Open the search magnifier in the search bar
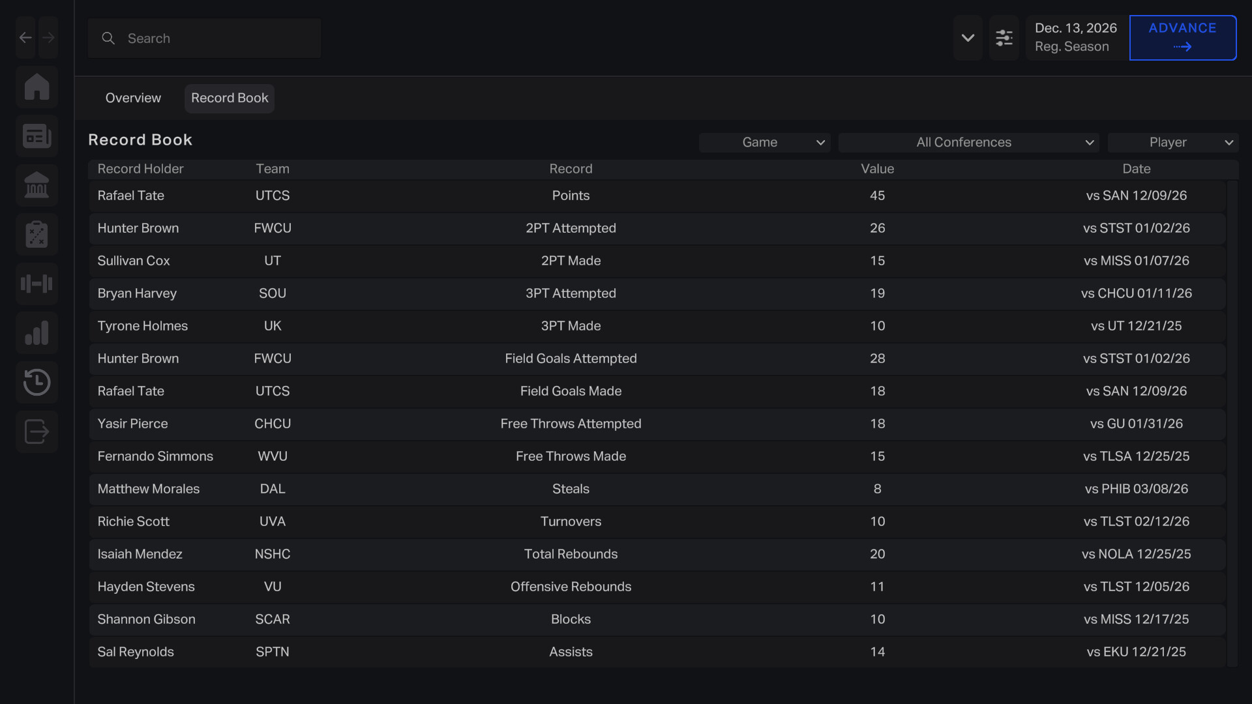 tap(108, 38)
